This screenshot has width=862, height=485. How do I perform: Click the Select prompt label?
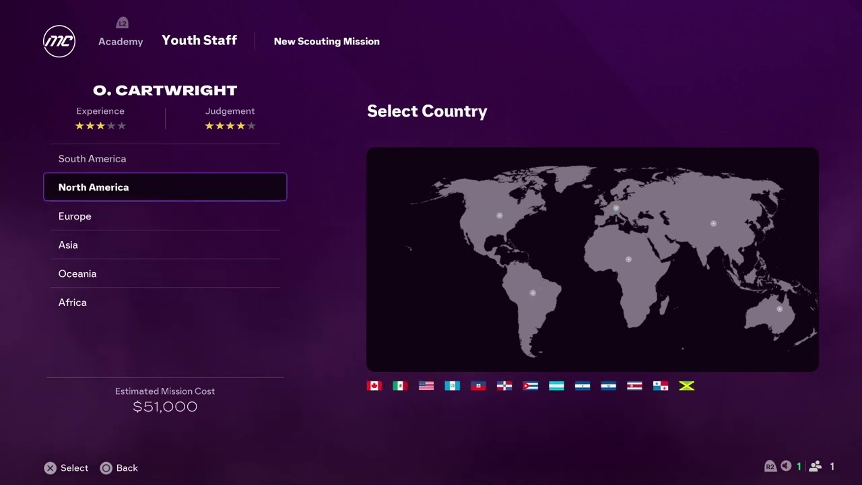click(x=74, y=468)
